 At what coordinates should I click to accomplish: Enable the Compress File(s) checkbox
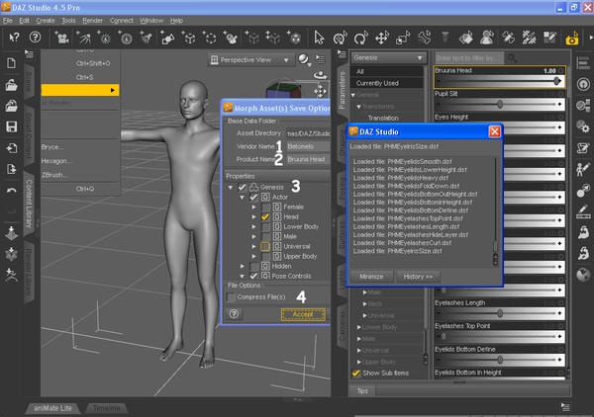[x=233, y=296]
